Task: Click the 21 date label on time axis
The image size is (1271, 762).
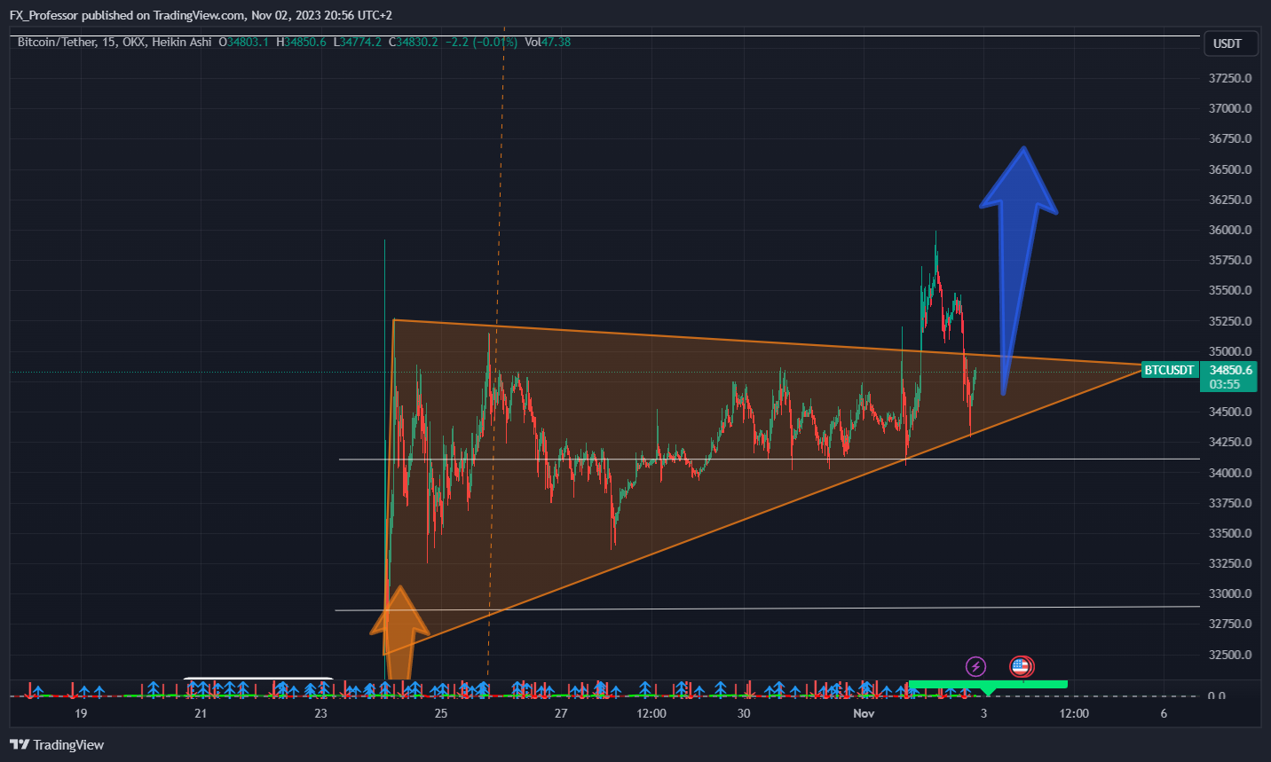Action: [201, 713]
